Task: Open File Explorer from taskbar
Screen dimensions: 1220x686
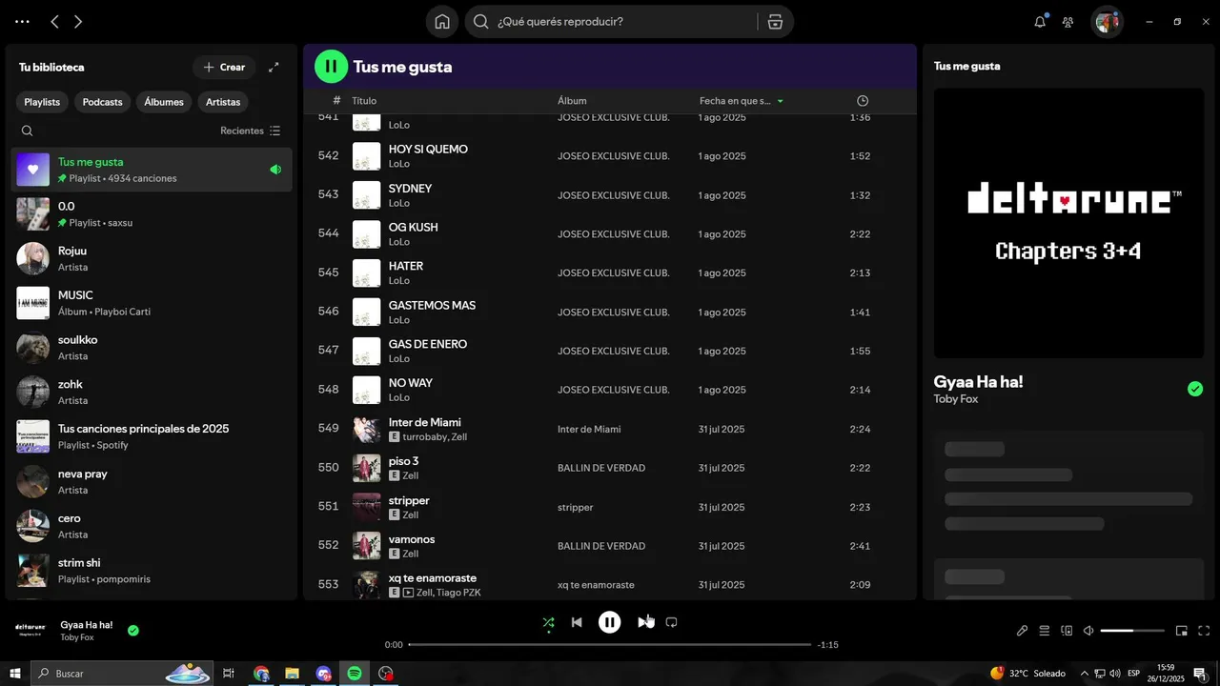Action: coord(293,674)
